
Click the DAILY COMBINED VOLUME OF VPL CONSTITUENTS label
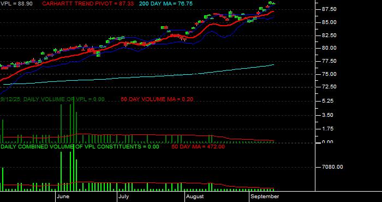pyautogui.click(x=70, y=147)
